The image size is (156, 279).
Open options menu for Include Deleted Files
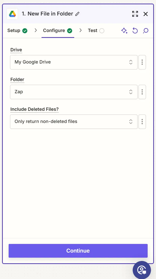point(142,122)
